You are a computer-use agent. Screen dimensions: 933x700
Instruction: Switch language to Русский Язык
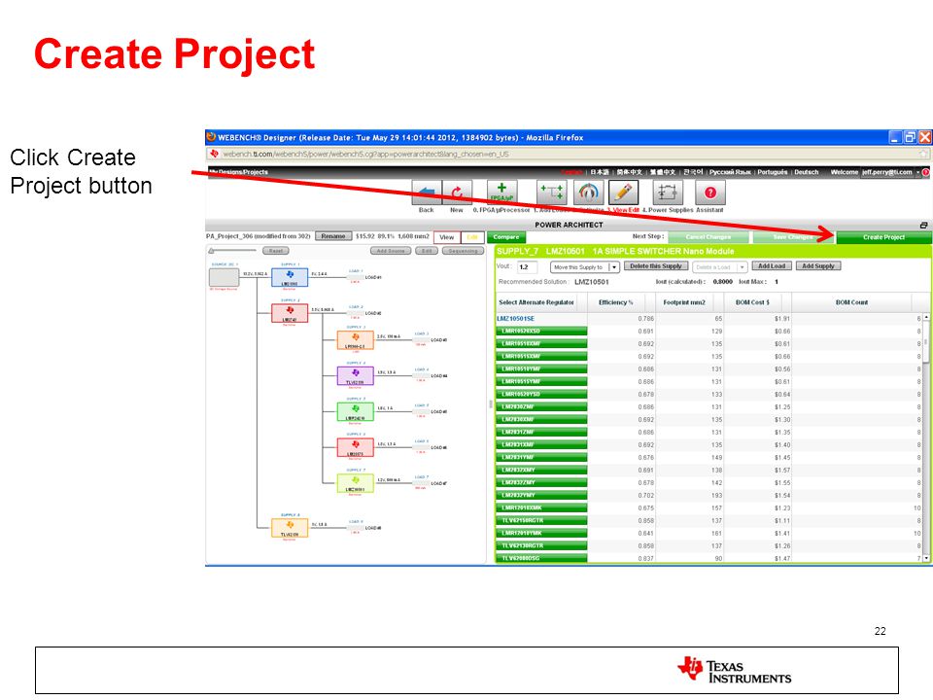[730, 172]
